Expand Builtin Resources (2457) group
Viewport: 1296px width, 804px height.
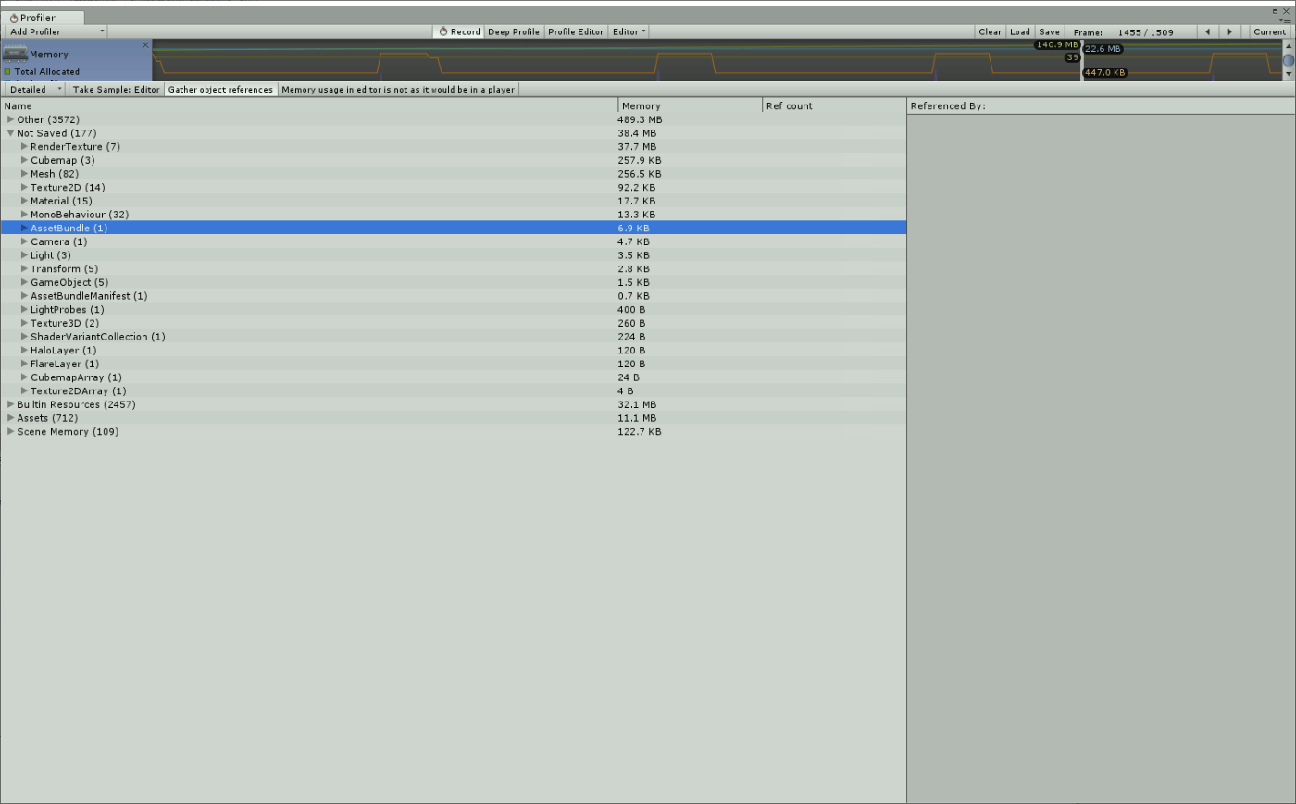tap(10, 404)
